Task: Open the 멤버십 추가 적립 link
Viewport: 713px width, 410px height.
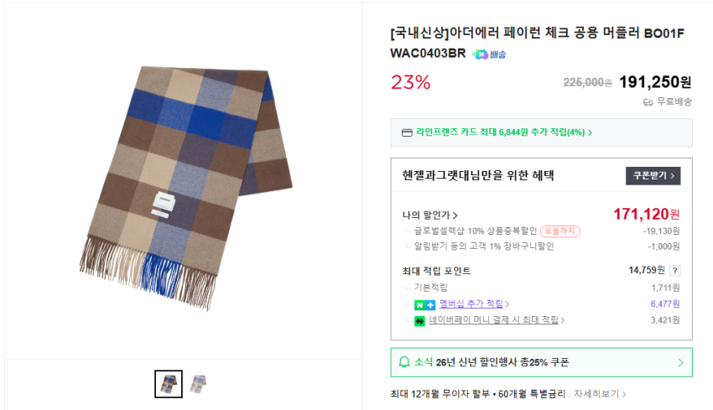Action: point(474,304)
